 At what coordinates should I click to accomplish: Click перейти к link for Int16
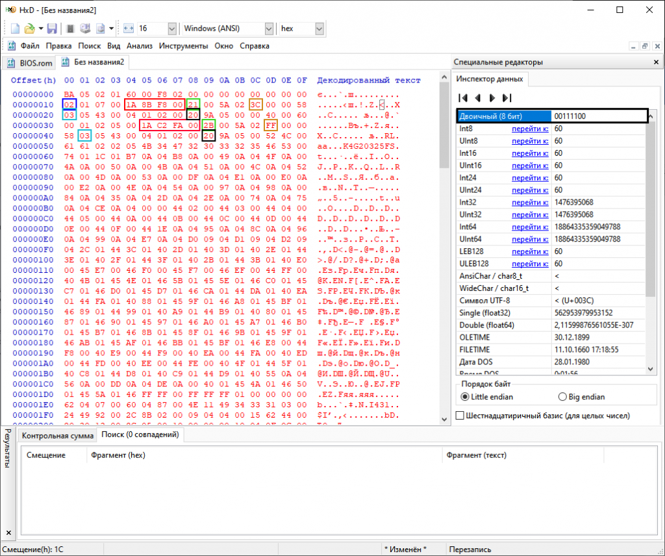[530, 153]
